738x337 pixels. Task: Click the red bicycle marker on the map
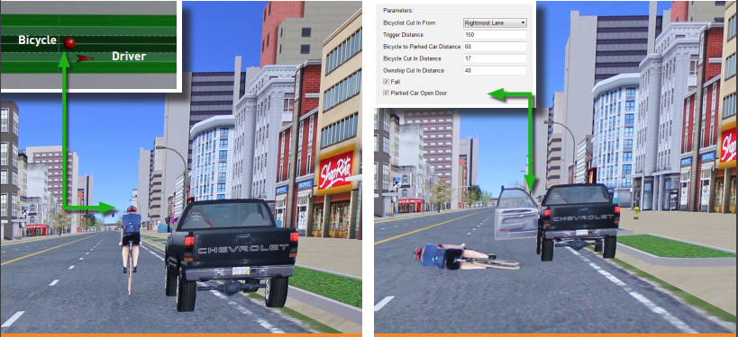point(69,43)
